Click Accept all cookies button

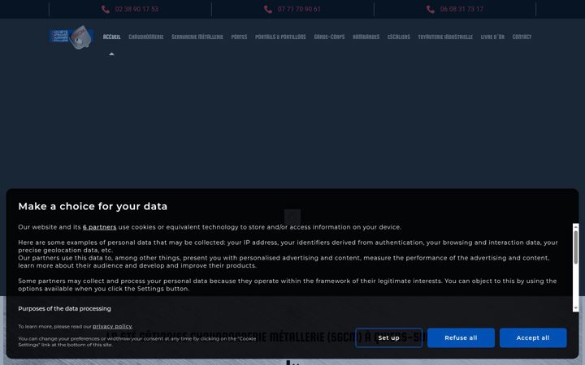pyautogui.click(x=533, y=337)
